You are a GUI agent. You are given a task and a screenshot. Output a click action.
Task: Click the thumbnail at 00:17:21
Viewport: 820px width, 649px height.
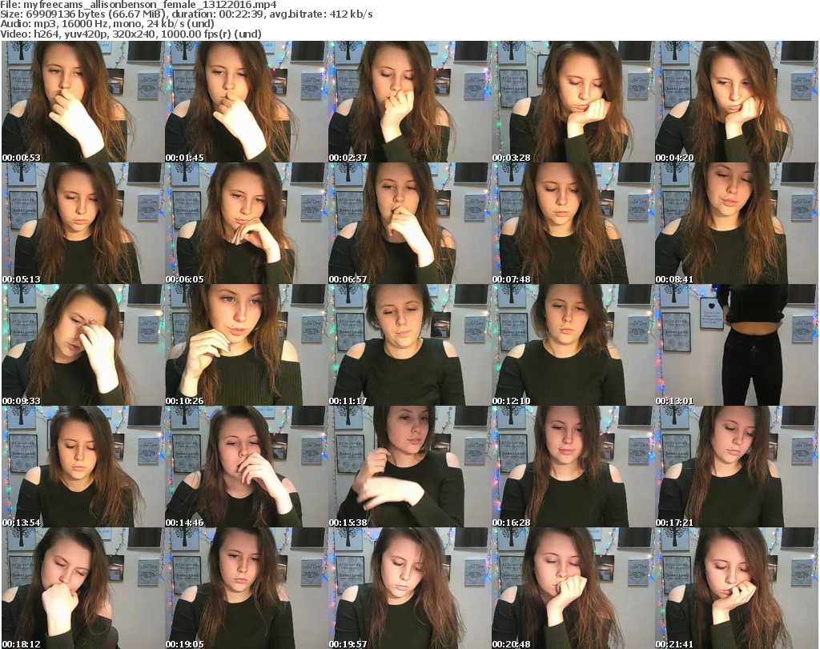[736, 467]
